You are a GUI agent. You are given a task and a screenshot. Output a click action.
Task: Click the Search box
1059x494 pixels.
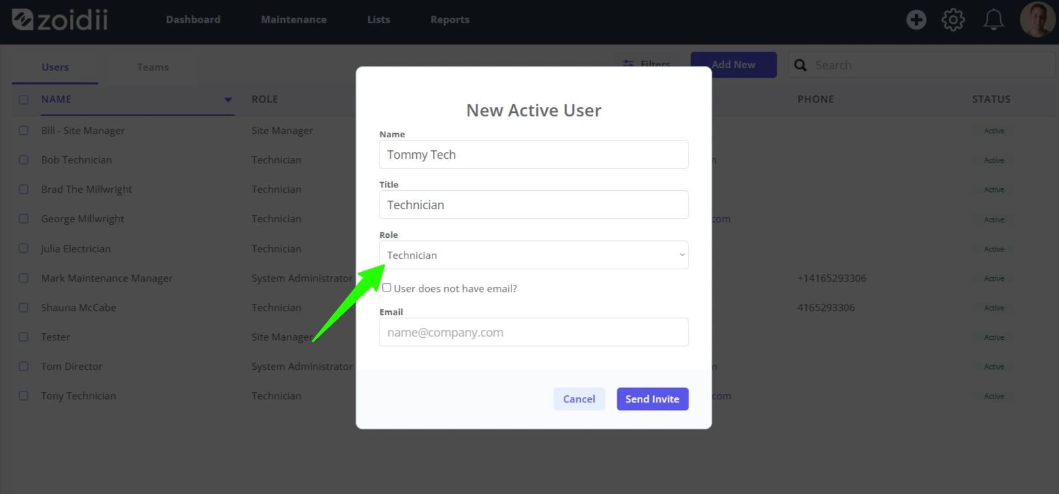point(921,65)
